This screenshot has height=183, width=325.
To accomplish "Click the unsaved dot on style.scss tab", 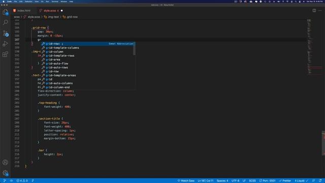I will coord(62,10).
